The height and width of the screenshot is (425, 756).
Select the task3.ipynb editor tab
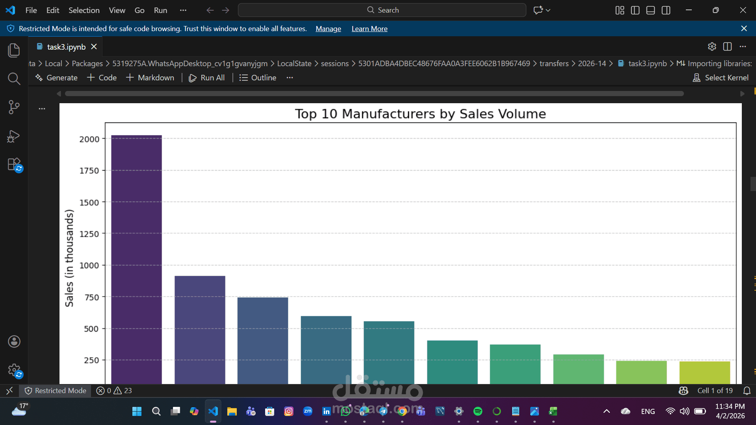point(65,46)
